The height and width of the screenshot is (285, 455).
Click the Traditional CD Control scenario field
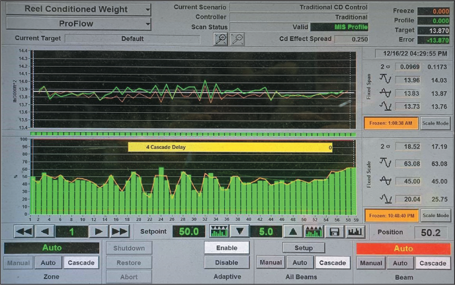(x=299, y=7)
